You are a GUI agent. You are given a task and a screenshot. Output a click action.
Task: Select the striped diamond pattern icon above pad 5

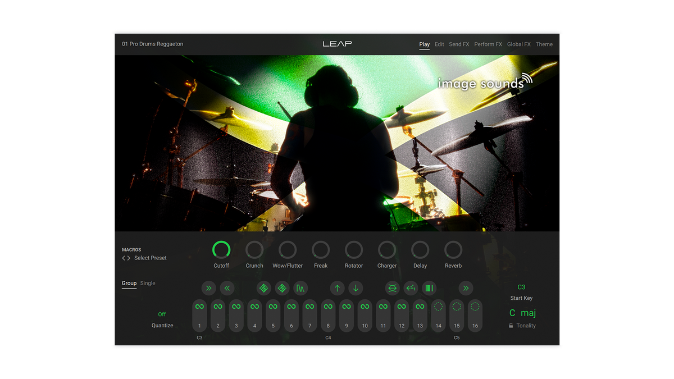coord(282,289)
